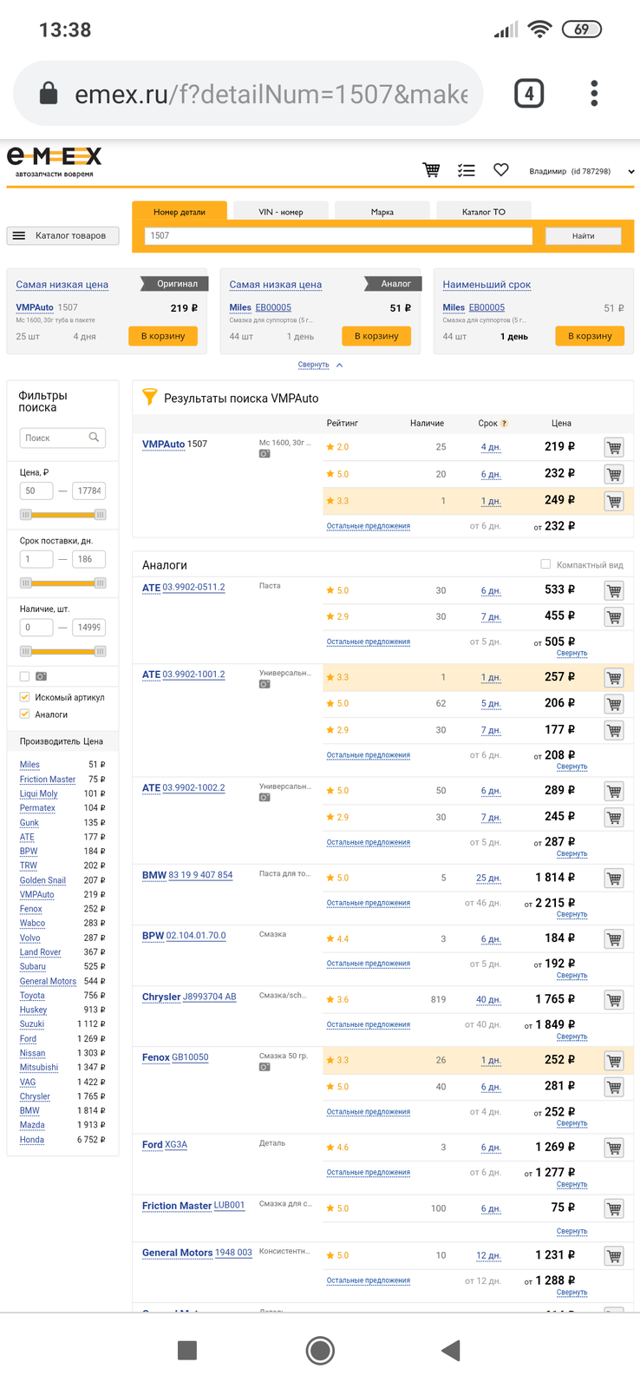Screen dimensions: 640x1389
Task: Collapse top offers with Свернуть chevron
Action: click(320, 365)
